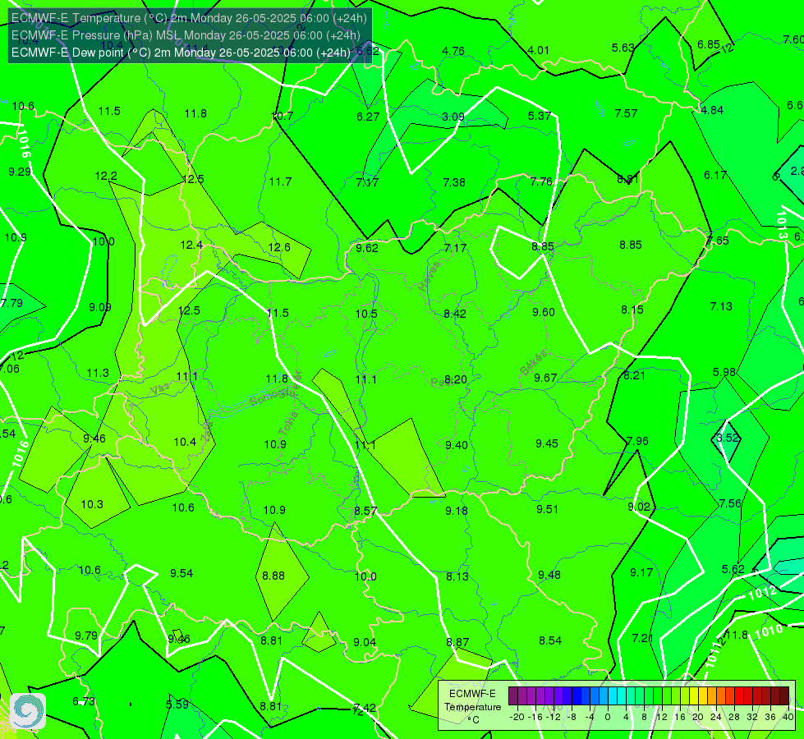Click the 6.73 temperature value

click(x=84, y=701)
